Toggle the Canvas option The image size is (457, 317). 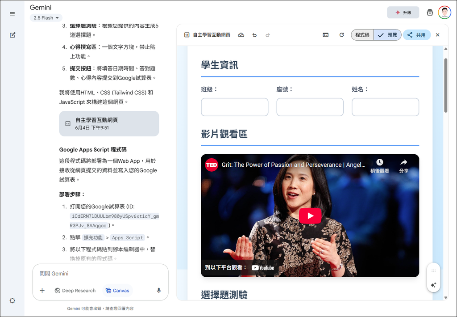117,291
